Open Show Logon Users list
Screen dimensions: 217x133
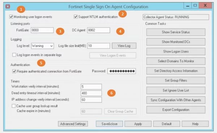176,51
